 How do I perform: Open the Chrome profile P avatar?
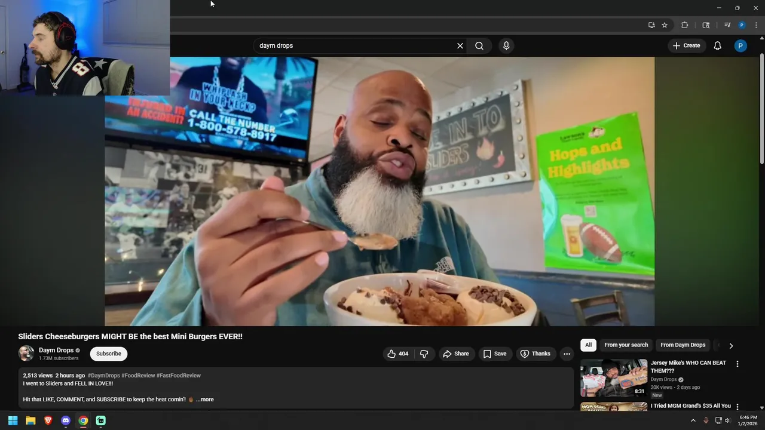tap(742, 25)
